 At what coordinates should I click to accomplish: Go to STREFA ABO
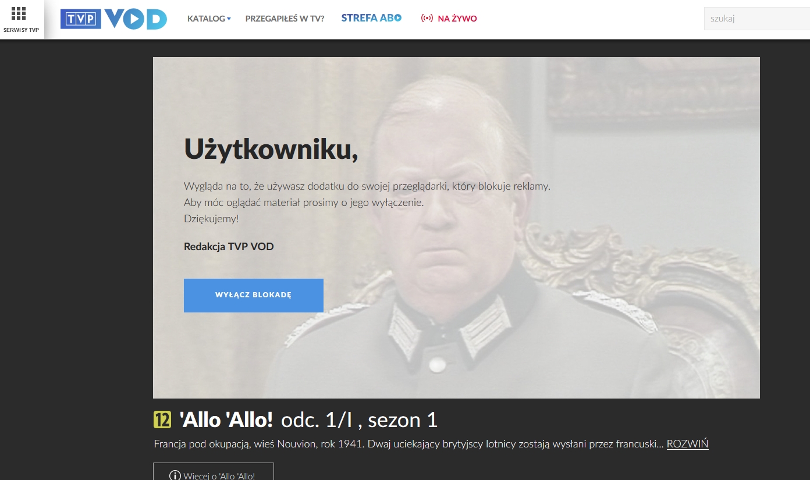click(x=371, y=18)
